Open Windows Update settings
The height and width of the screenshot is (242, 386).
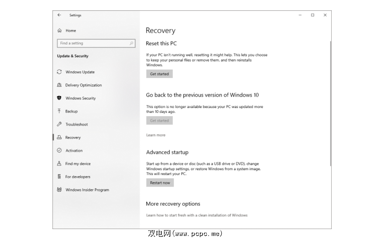[x=80, y=72]
